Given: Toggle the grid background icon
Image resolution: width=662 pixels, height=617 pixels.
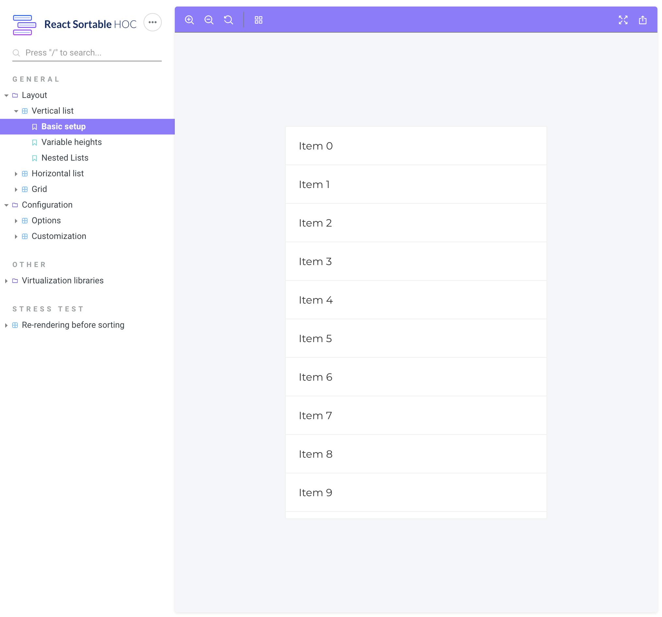Looking at the screenshot, I should [258, 20].
